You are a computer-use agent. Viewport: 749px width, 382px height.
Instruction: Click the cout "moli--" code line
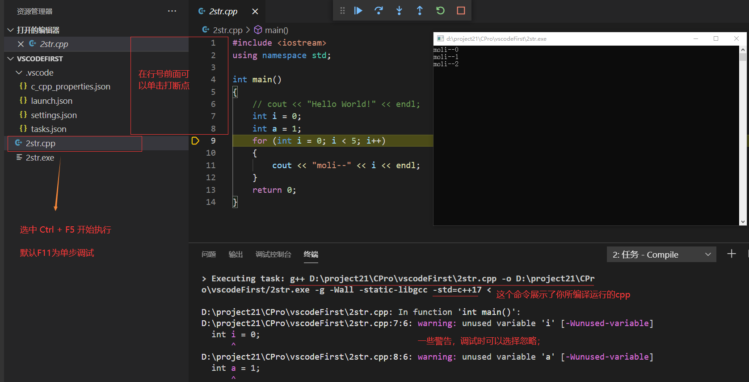click(346, 165)
